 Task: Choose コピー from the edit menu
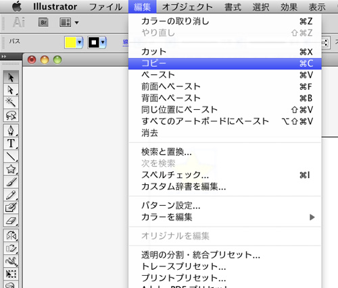[x=225, y=63]
